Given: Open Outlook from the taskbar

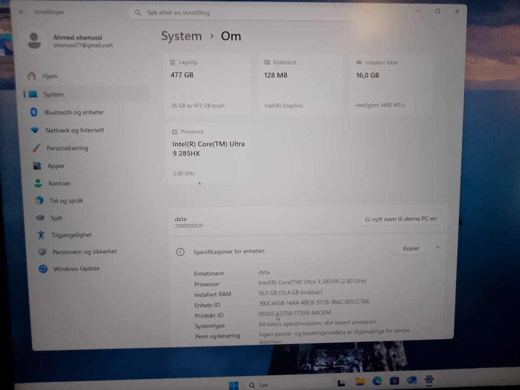Looking at the screenshot, I should tap(412, 380).
